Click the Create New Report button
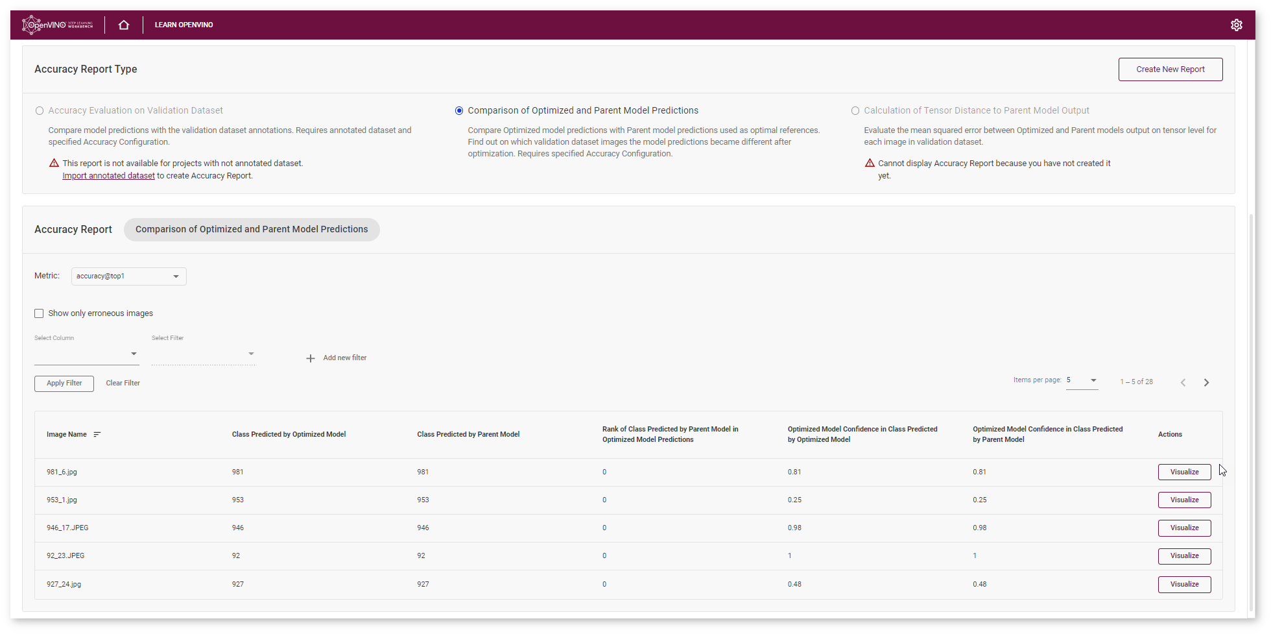 pyautogui.click(x=1170, y=69)
